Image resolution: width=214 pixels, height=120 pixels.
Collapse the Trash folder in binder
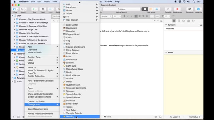[12, 81]
